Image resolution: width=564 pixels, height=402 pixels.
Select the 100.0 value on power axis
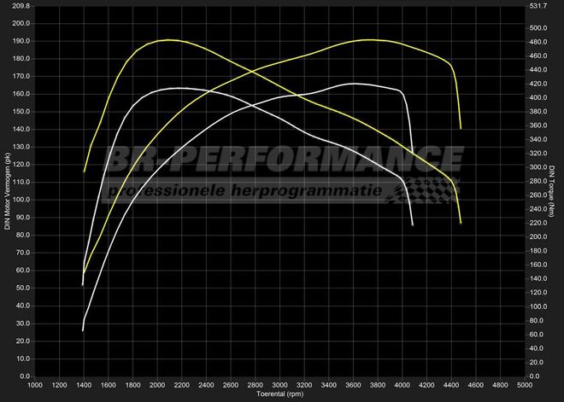[x=21, y=200]
